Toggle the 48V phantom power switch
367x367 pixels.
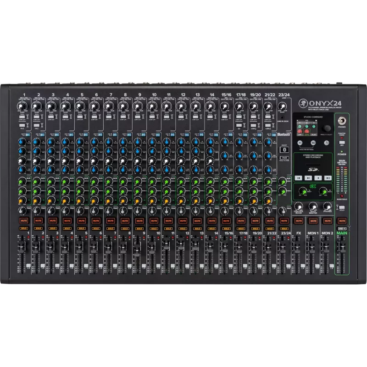click(x=342, y=142)
